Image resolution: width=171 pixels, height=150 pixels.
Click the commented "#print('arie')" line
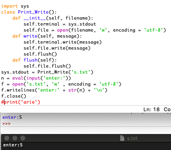[21, 102]
